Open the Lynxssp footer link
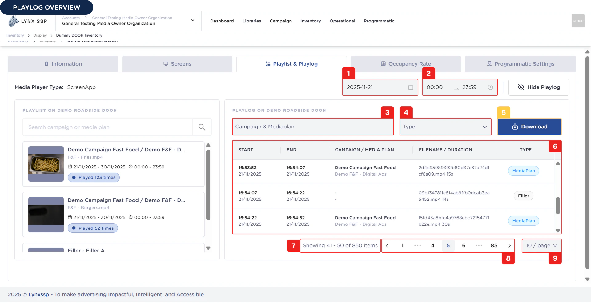Image resolution: width=591 pixels, height=303 pixels. click(x=38, y=294)
